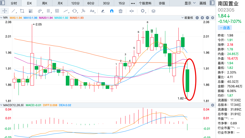
Task: Select the parallel channel drawing tool
Action: (x=40, y=11)
